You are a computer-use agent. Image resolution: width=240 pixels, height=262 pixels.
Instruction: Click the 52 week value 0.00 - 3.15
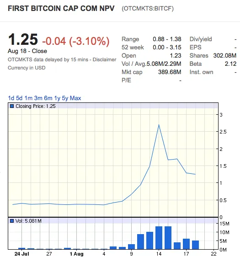[167, 47]
